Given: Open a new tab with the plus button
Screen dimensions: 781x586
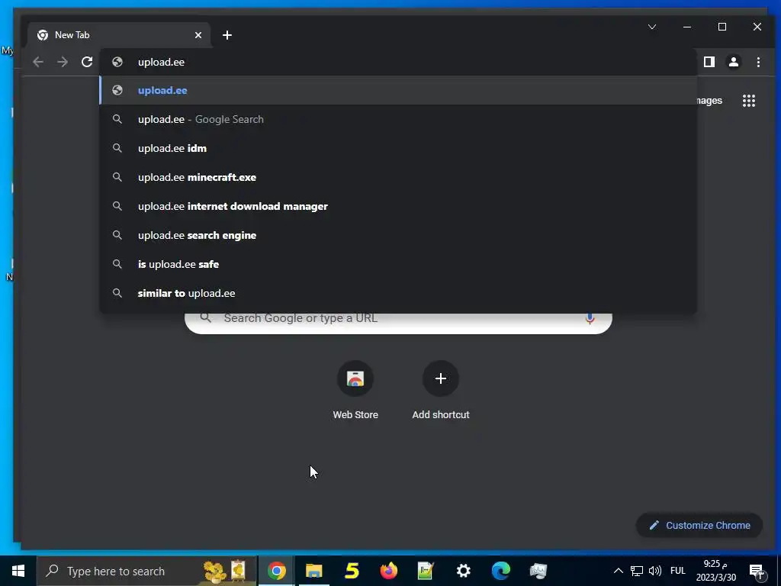Looking at the screenshot, I should [227, 35].
